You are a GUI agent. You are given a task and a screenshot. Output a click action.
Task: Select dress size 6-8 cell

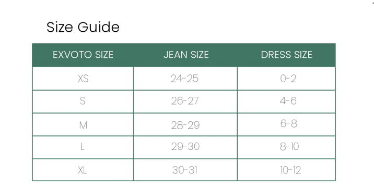point(286,124)
